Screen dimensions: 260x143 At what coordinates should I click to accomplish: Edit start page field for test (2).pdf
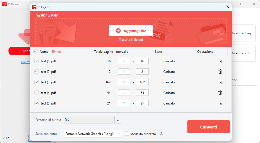(x=124, y=71)
